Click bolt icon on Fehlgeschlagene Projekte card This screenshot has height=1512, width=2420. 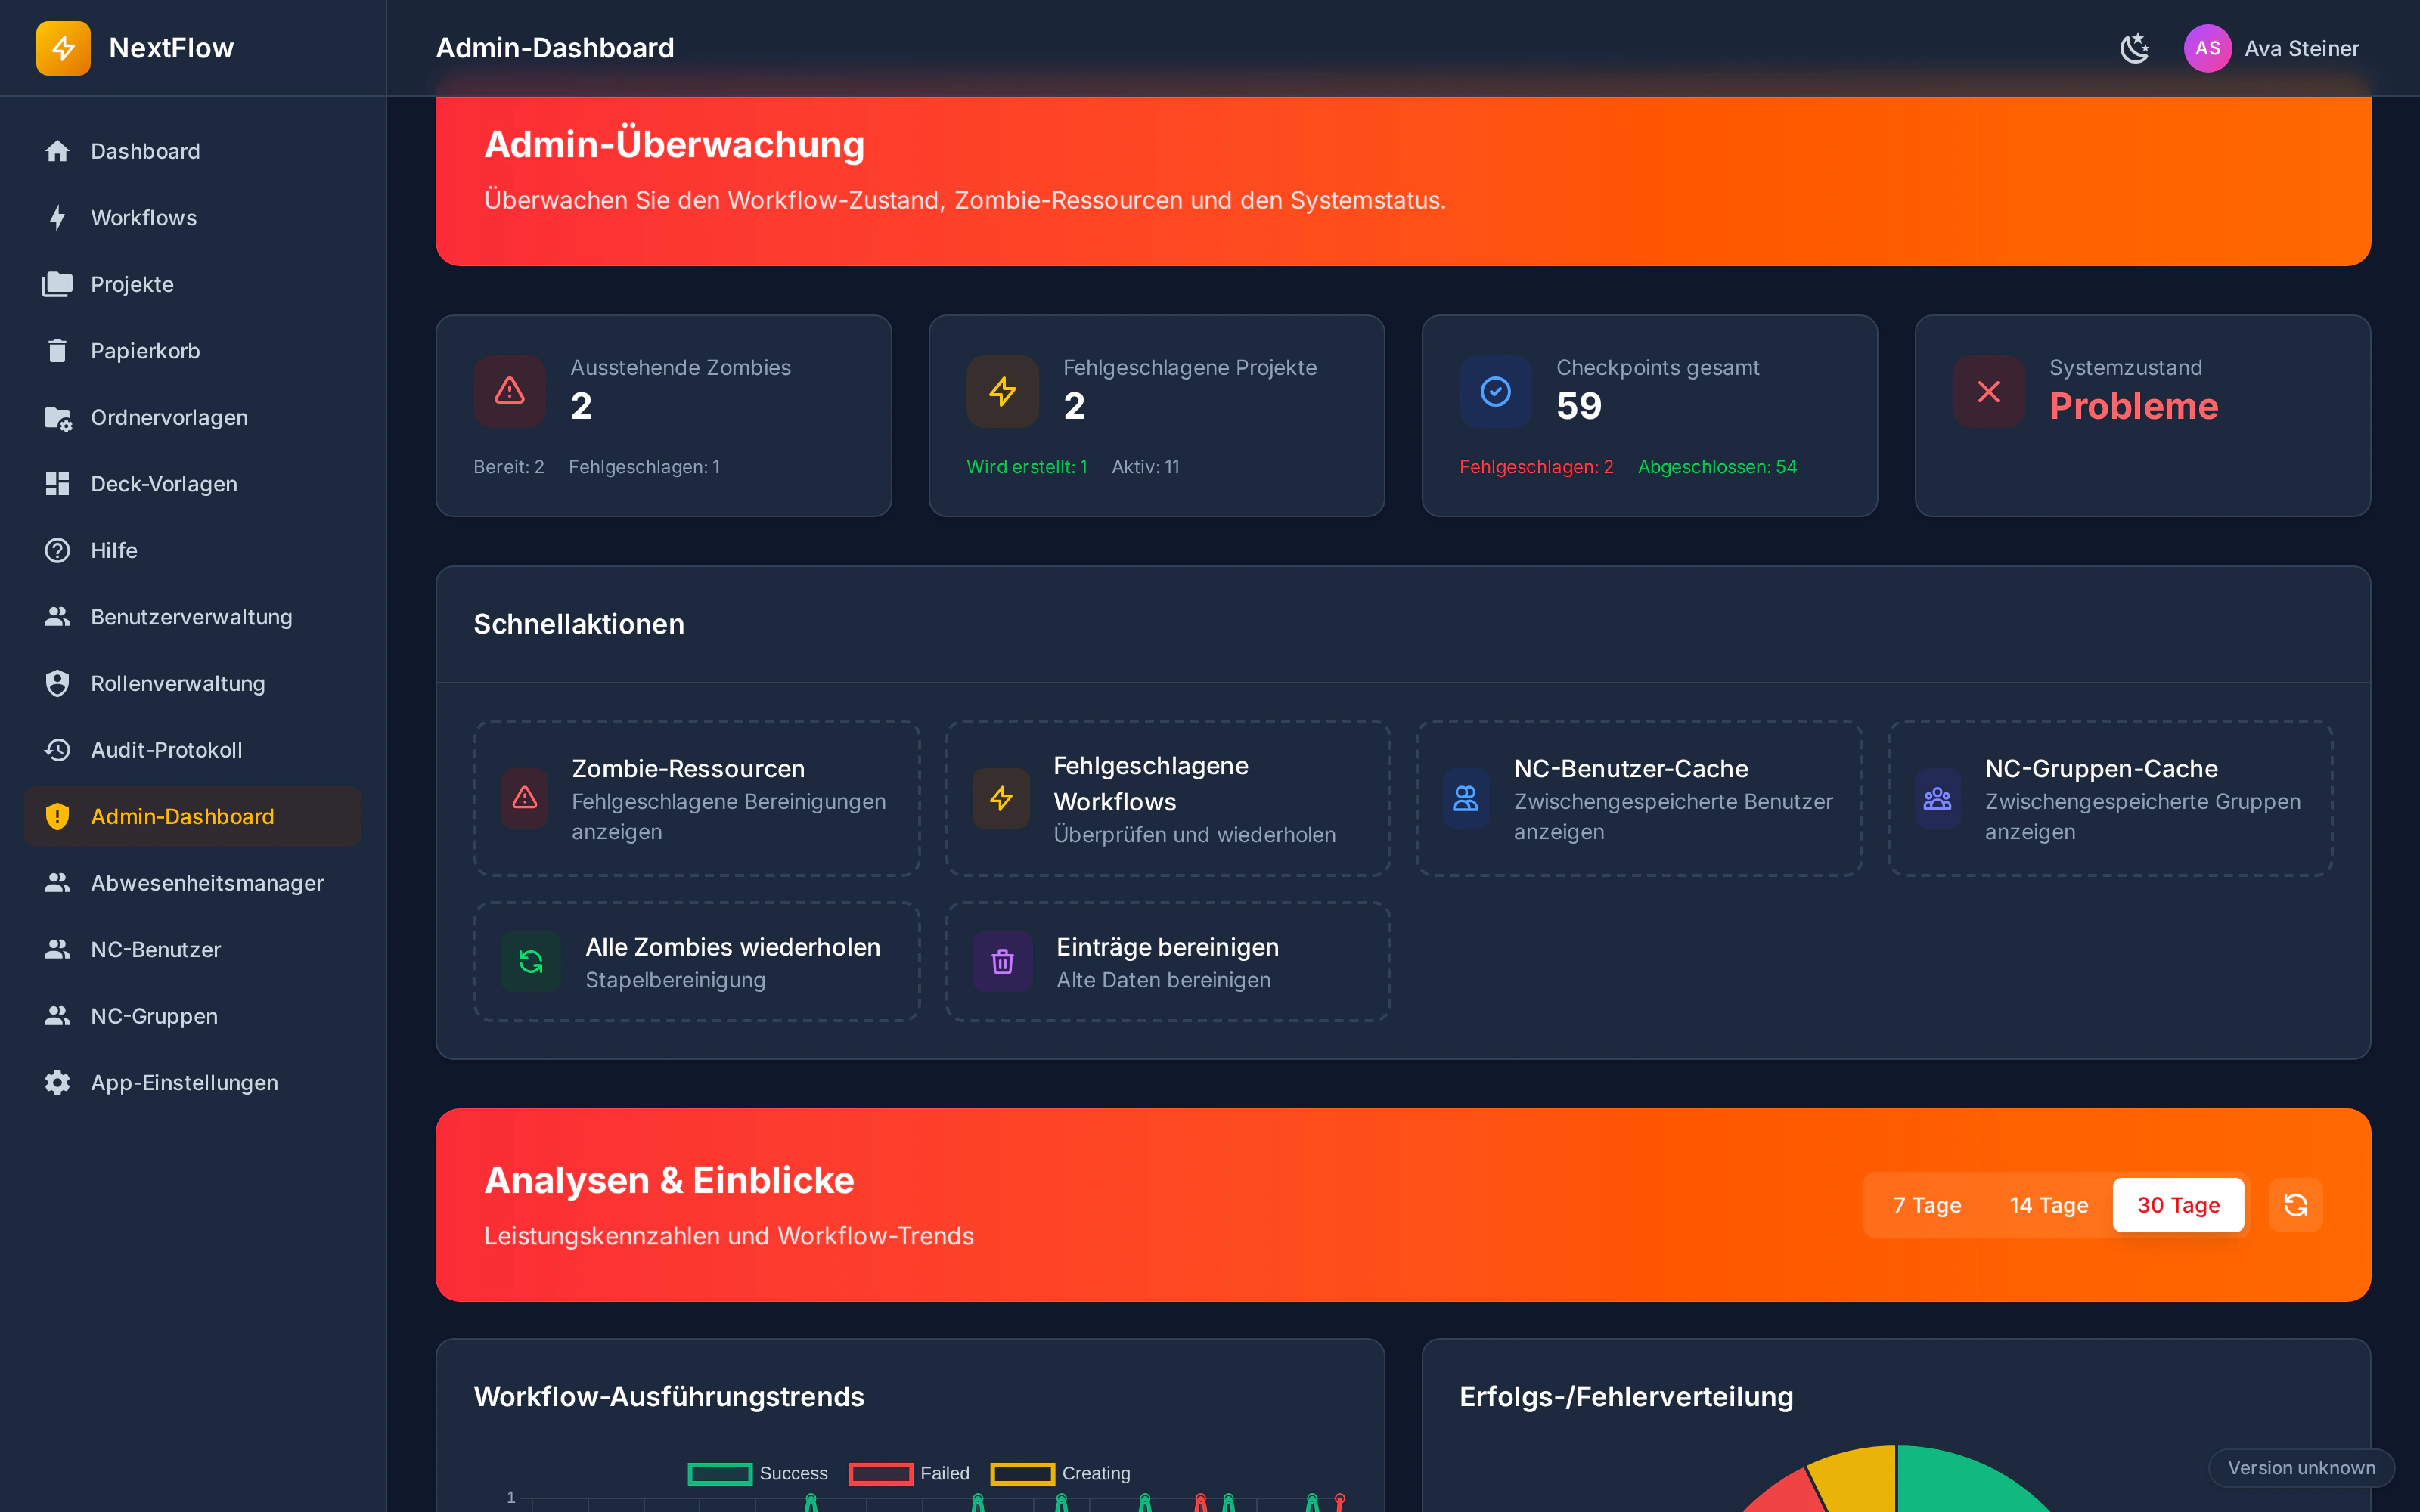1003,391
